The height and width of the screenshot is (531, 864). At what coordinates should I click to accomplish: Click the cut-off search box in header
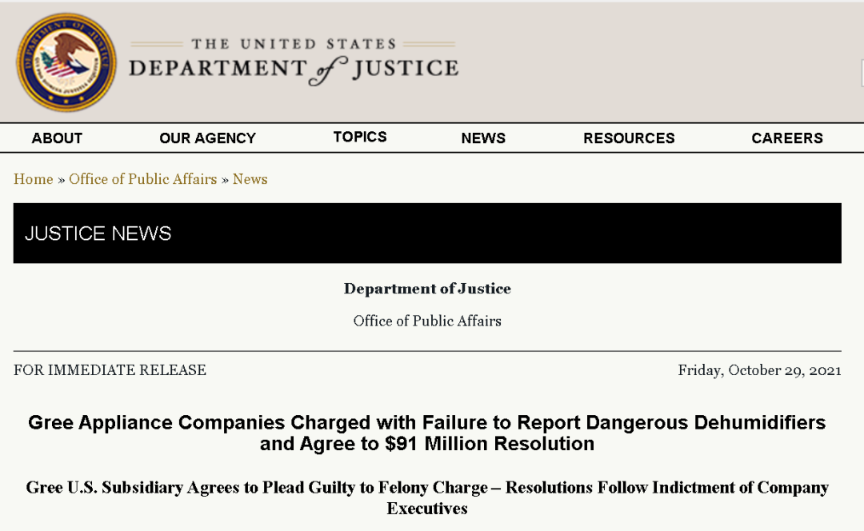point(862,74)
